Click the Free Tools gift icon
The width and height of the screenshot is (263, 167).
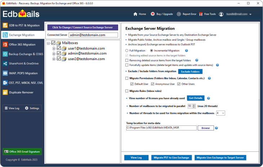[x=201, y=14]
